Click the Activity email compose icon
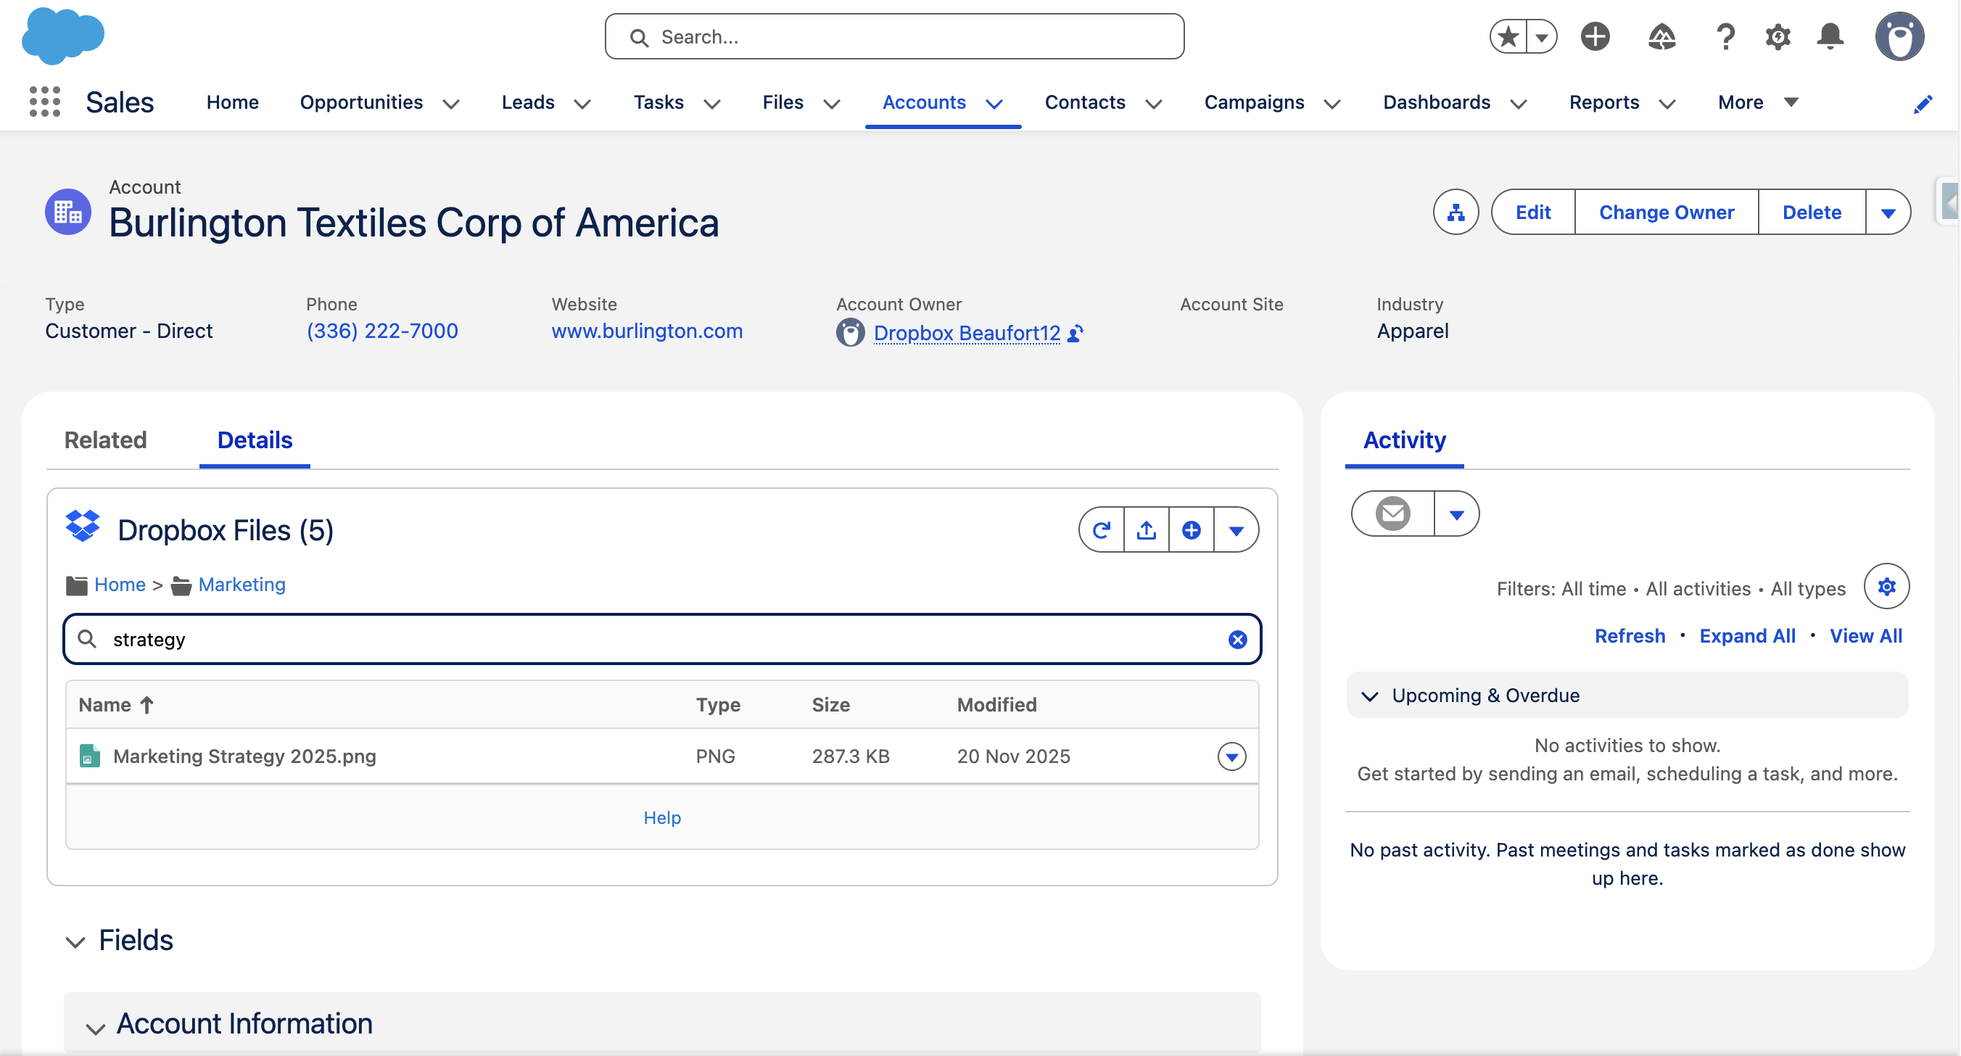The image size is (1961, 1056). tap(1392, 514)
